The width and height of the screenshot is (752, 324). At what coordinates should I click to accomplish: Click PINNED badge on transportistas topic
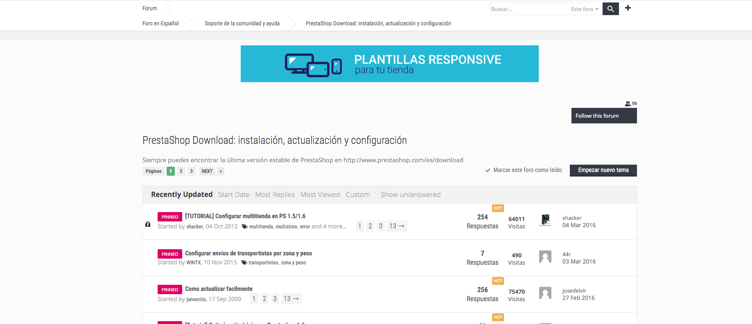170,254
